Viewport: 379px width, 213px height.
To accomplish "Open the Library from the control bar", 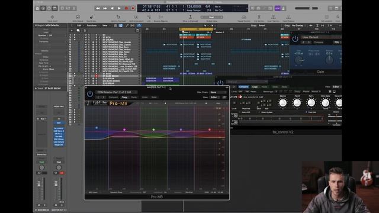I will pos(37,8).
